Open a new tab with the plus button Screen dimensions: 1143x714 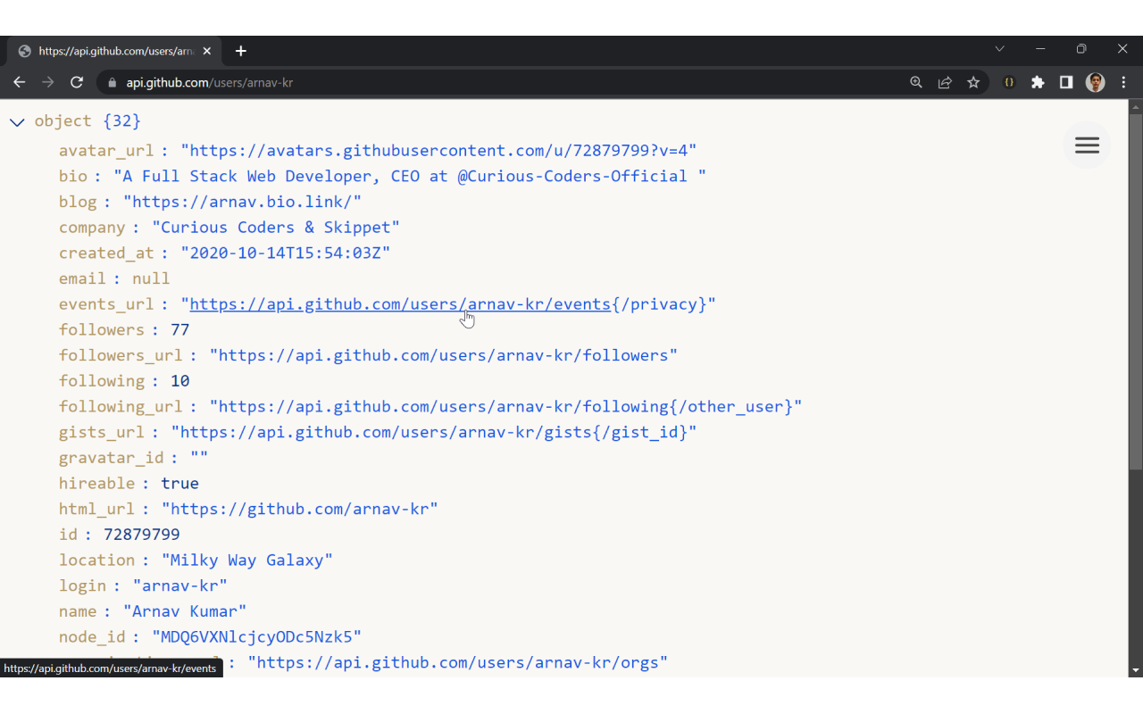tap(240, 51)
